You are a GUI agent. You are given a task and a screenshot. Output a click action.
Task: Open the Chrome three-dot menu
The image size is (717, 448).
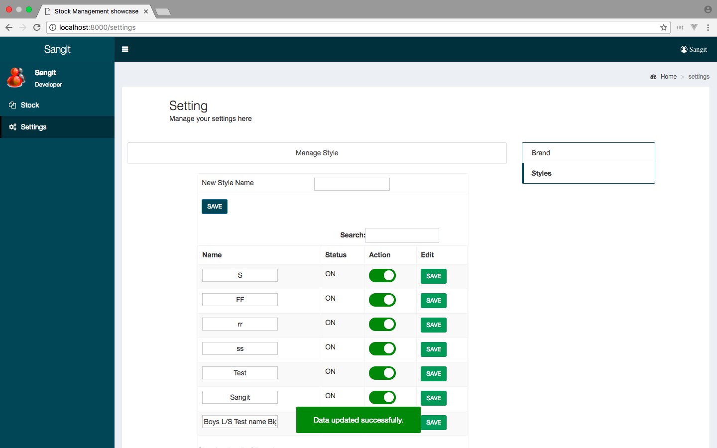coord(708,27)
